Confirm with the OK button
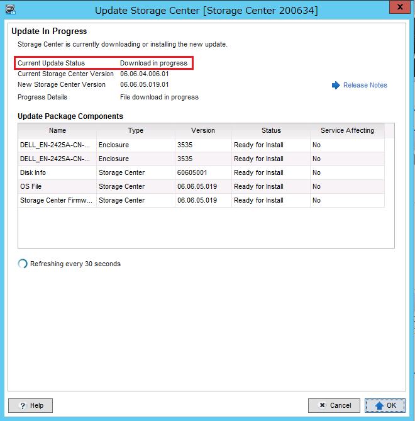 [385, 405]
